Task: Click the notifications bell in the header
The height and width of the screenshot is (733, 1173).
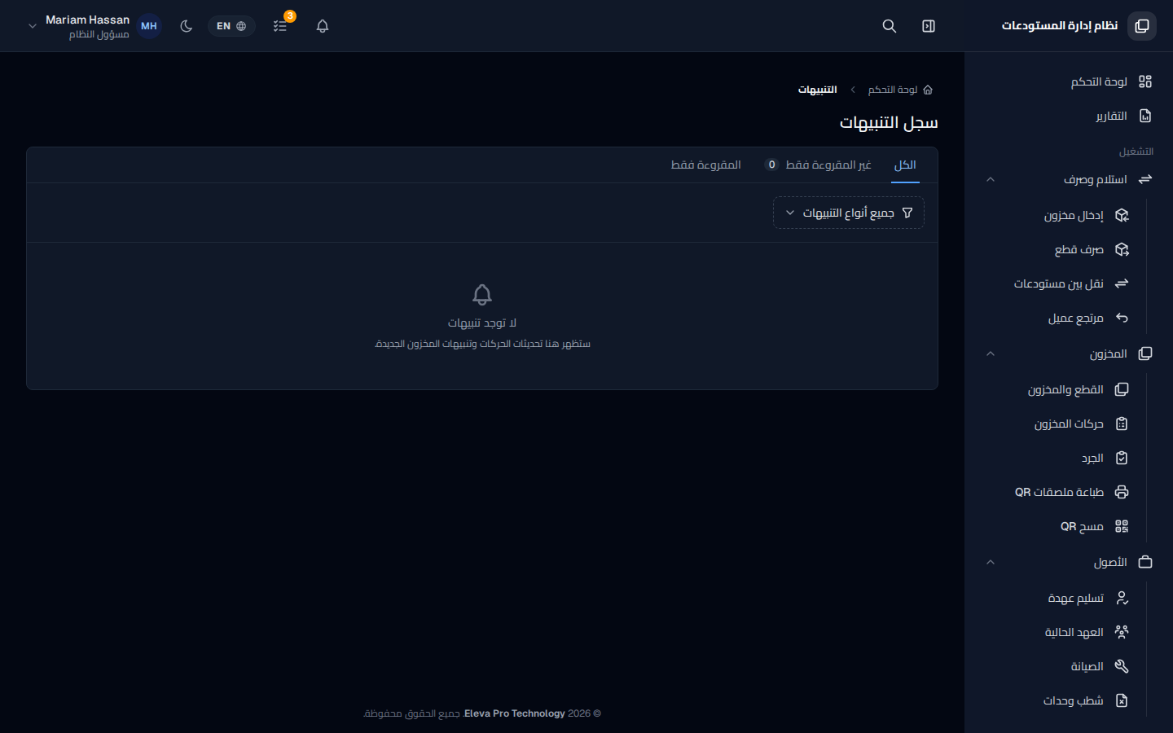Action: coord(323,26)
